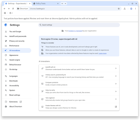Image resolution: width=140 pixels, height=120 pixels.
Task: Open the profile avatar icon
Action: [x=131, y=9]
